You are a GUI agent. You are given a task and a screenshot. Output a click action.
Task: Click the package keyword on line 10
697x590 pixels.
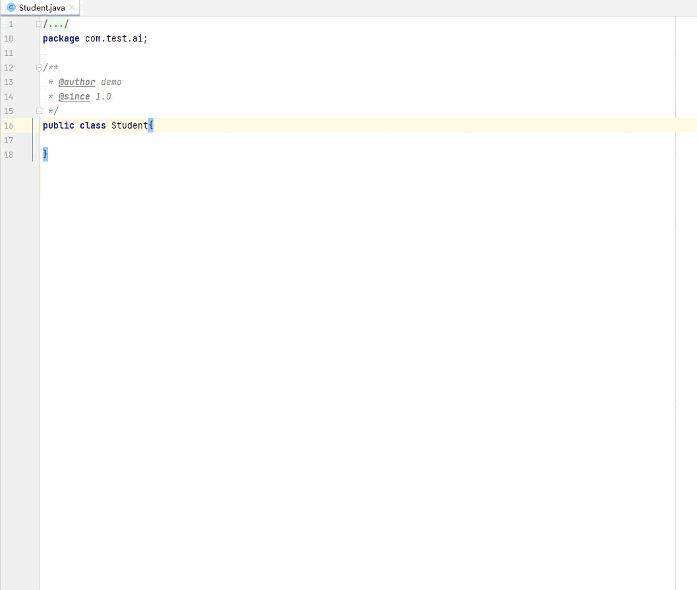[x=61, y=39]
